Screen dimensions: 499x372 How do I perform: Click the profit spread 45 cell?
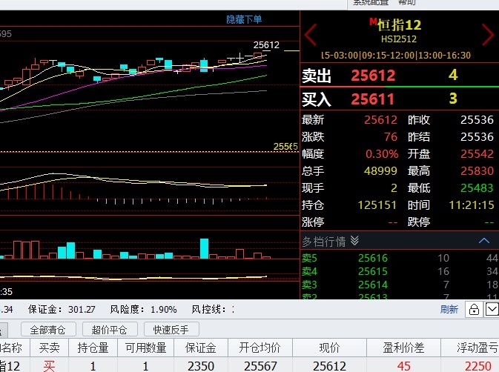pyautogui.click(x=403, y=366)
